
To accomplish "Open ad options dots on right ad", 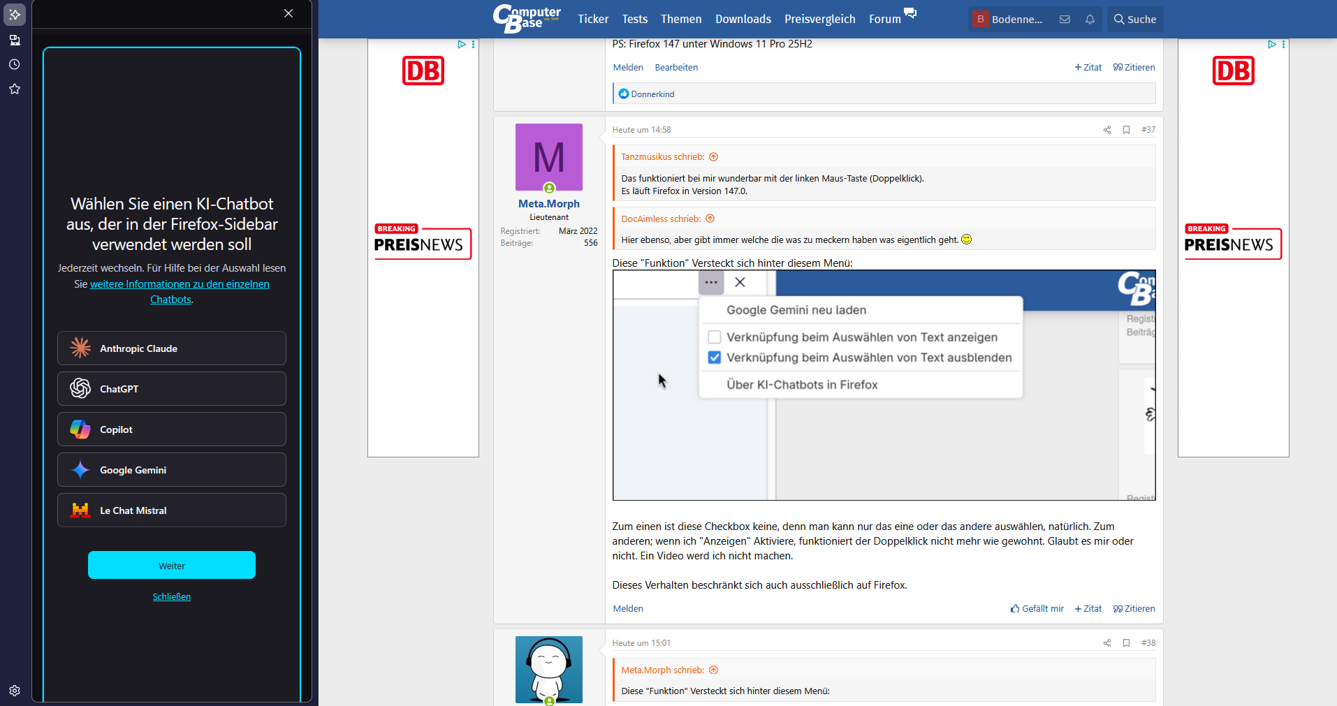I will pos(1284,45).
